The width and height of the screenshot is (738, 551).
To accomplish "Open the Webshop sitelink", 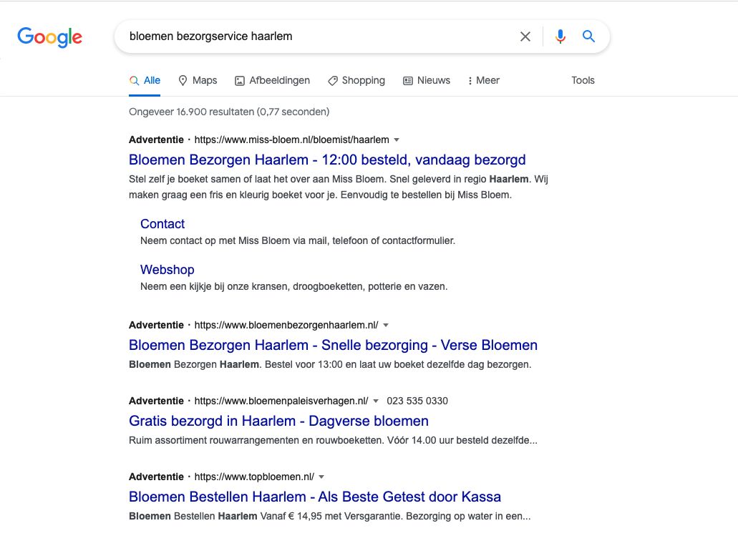I will coord(167,270).
